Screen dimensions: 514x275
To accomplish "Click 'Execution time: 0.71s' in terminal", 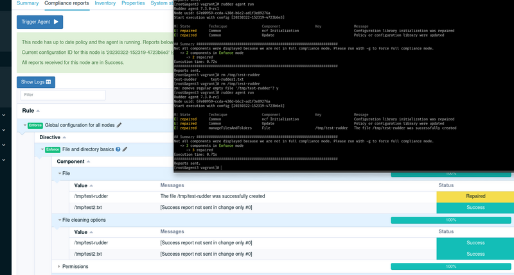I will tap(195, 154).
